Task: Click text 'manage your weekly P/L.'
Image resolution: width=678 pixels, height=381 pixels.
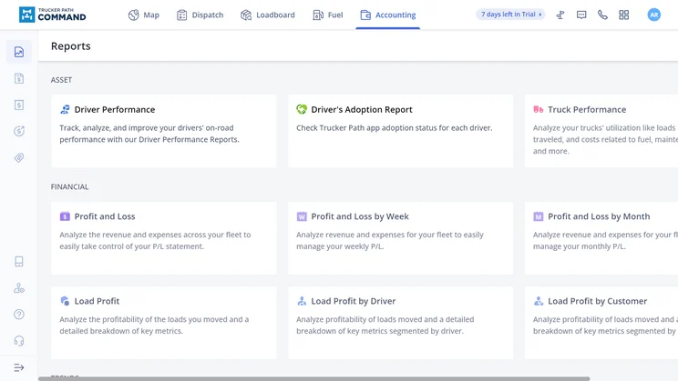Action: (340, 246)
